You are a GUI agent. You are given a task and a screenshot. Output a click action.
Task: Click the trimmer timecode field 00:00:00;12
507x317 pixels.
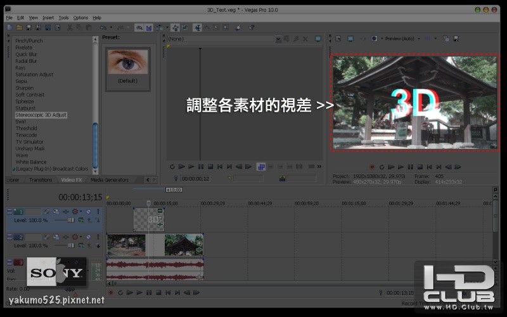[x=195, y=179]
